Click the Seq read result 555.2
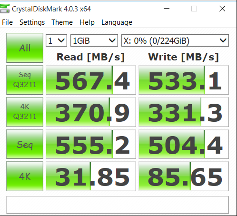Viewport: 237px width, 216px height. [x=91, y=144]
